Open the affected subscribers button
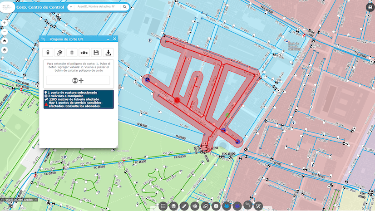 tap(84, 53)
